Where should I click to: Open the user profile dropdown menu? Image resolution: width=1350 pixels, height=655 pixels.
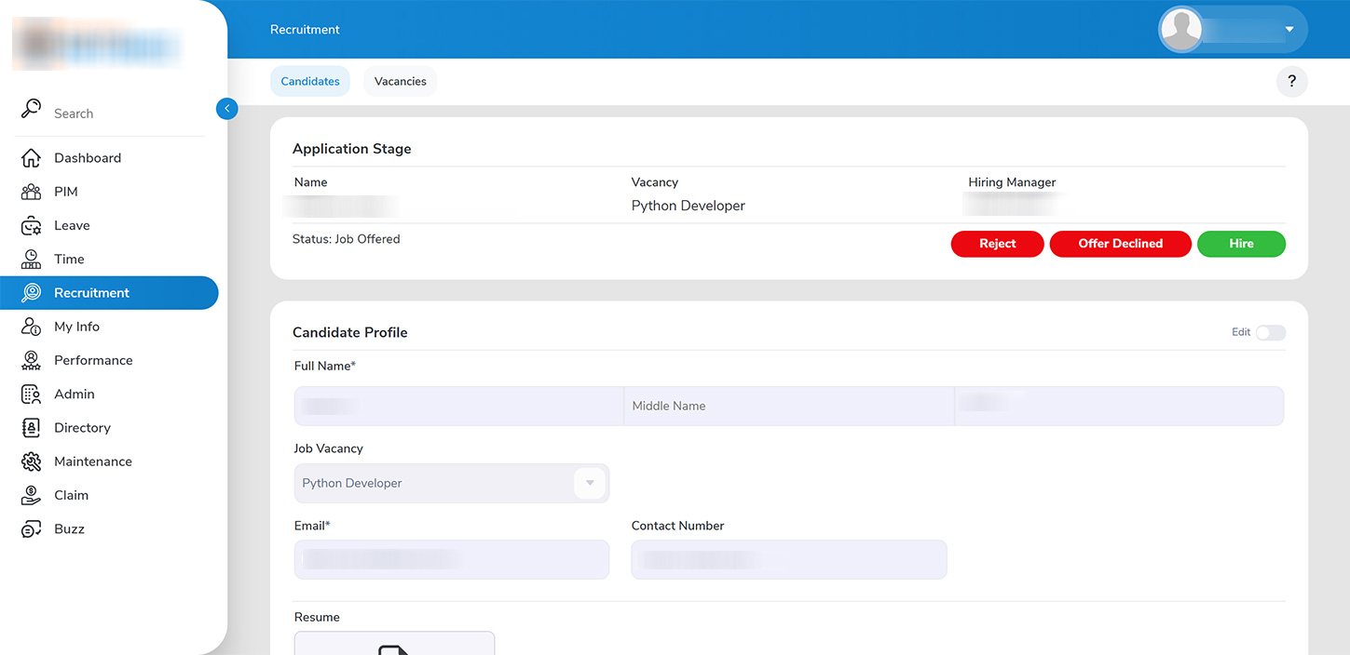click(1289, 30)
